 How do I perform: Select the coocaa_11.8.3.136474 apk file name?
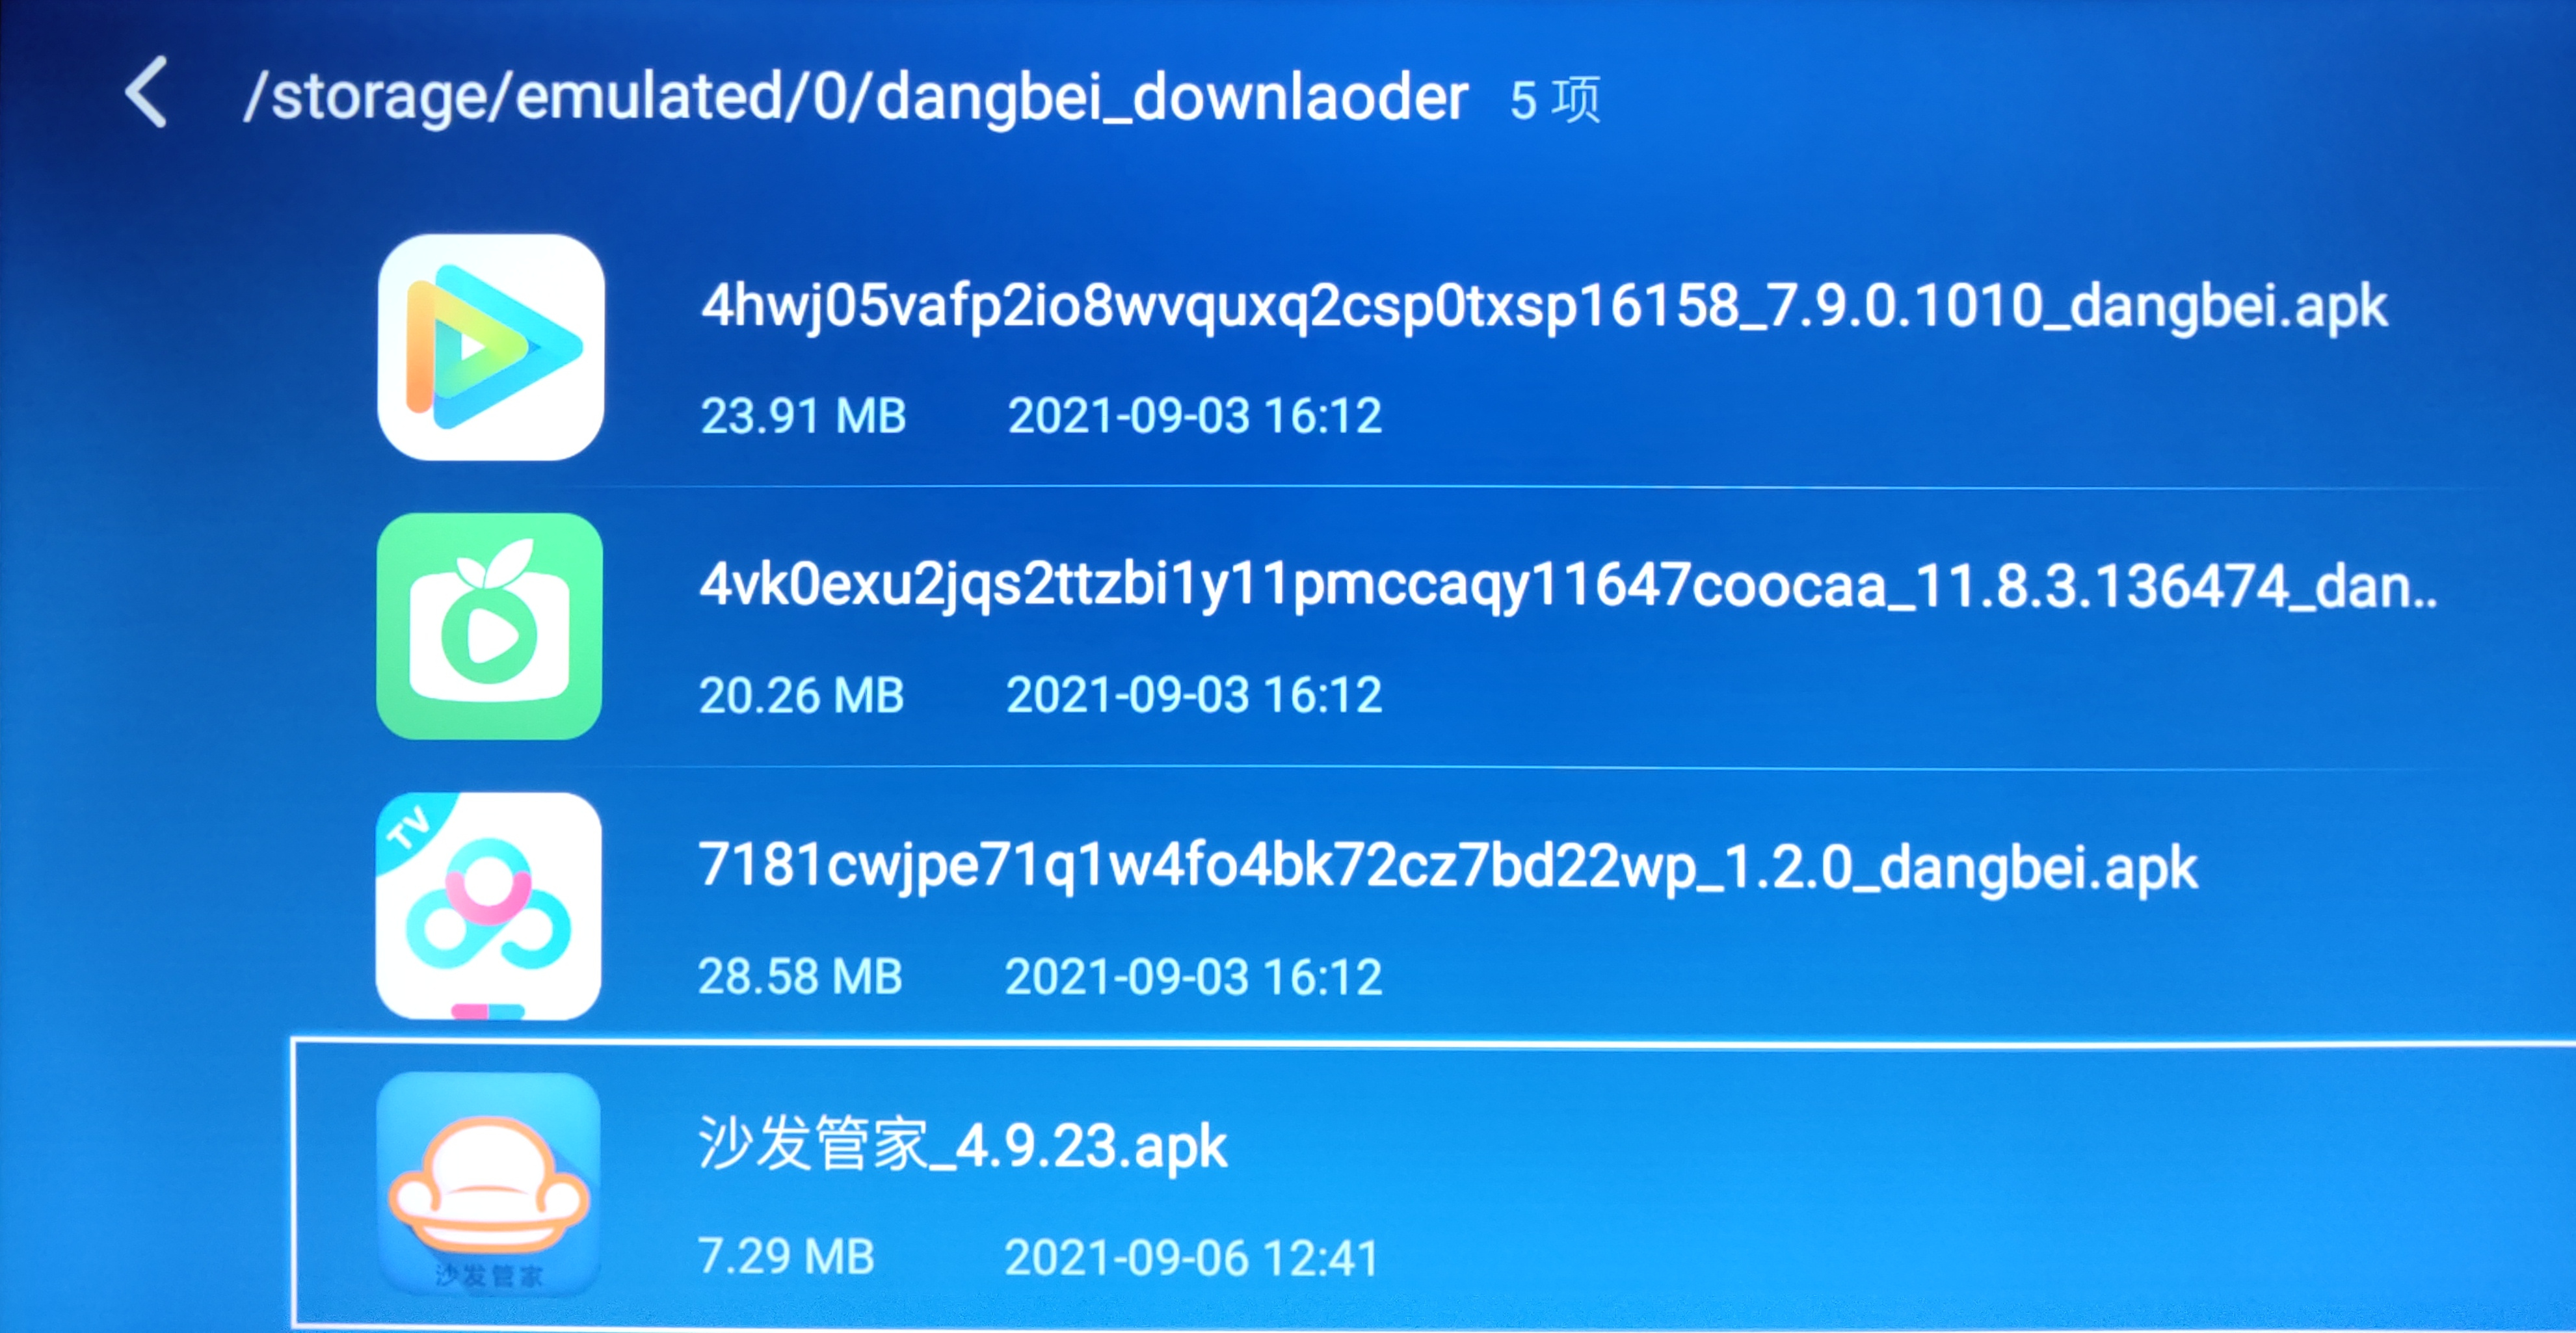[1568, 586]
